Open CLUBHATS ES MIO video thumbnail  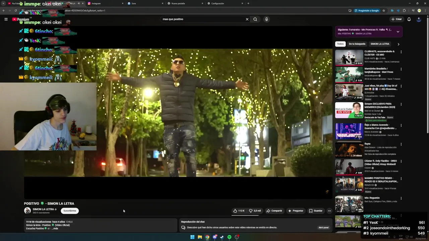(x=349, y=58)
